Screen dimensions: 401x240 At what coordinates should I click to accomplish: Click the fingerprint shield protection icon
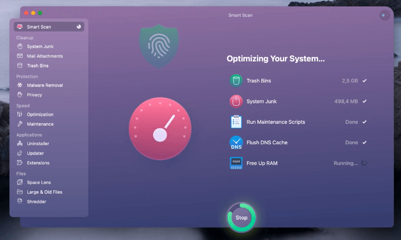point(159,46)
